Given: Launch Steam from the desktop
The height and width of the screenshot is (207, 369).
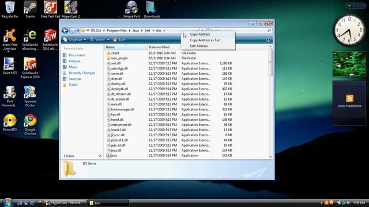Looking at the screenshot, I should (x=30, y=9).
